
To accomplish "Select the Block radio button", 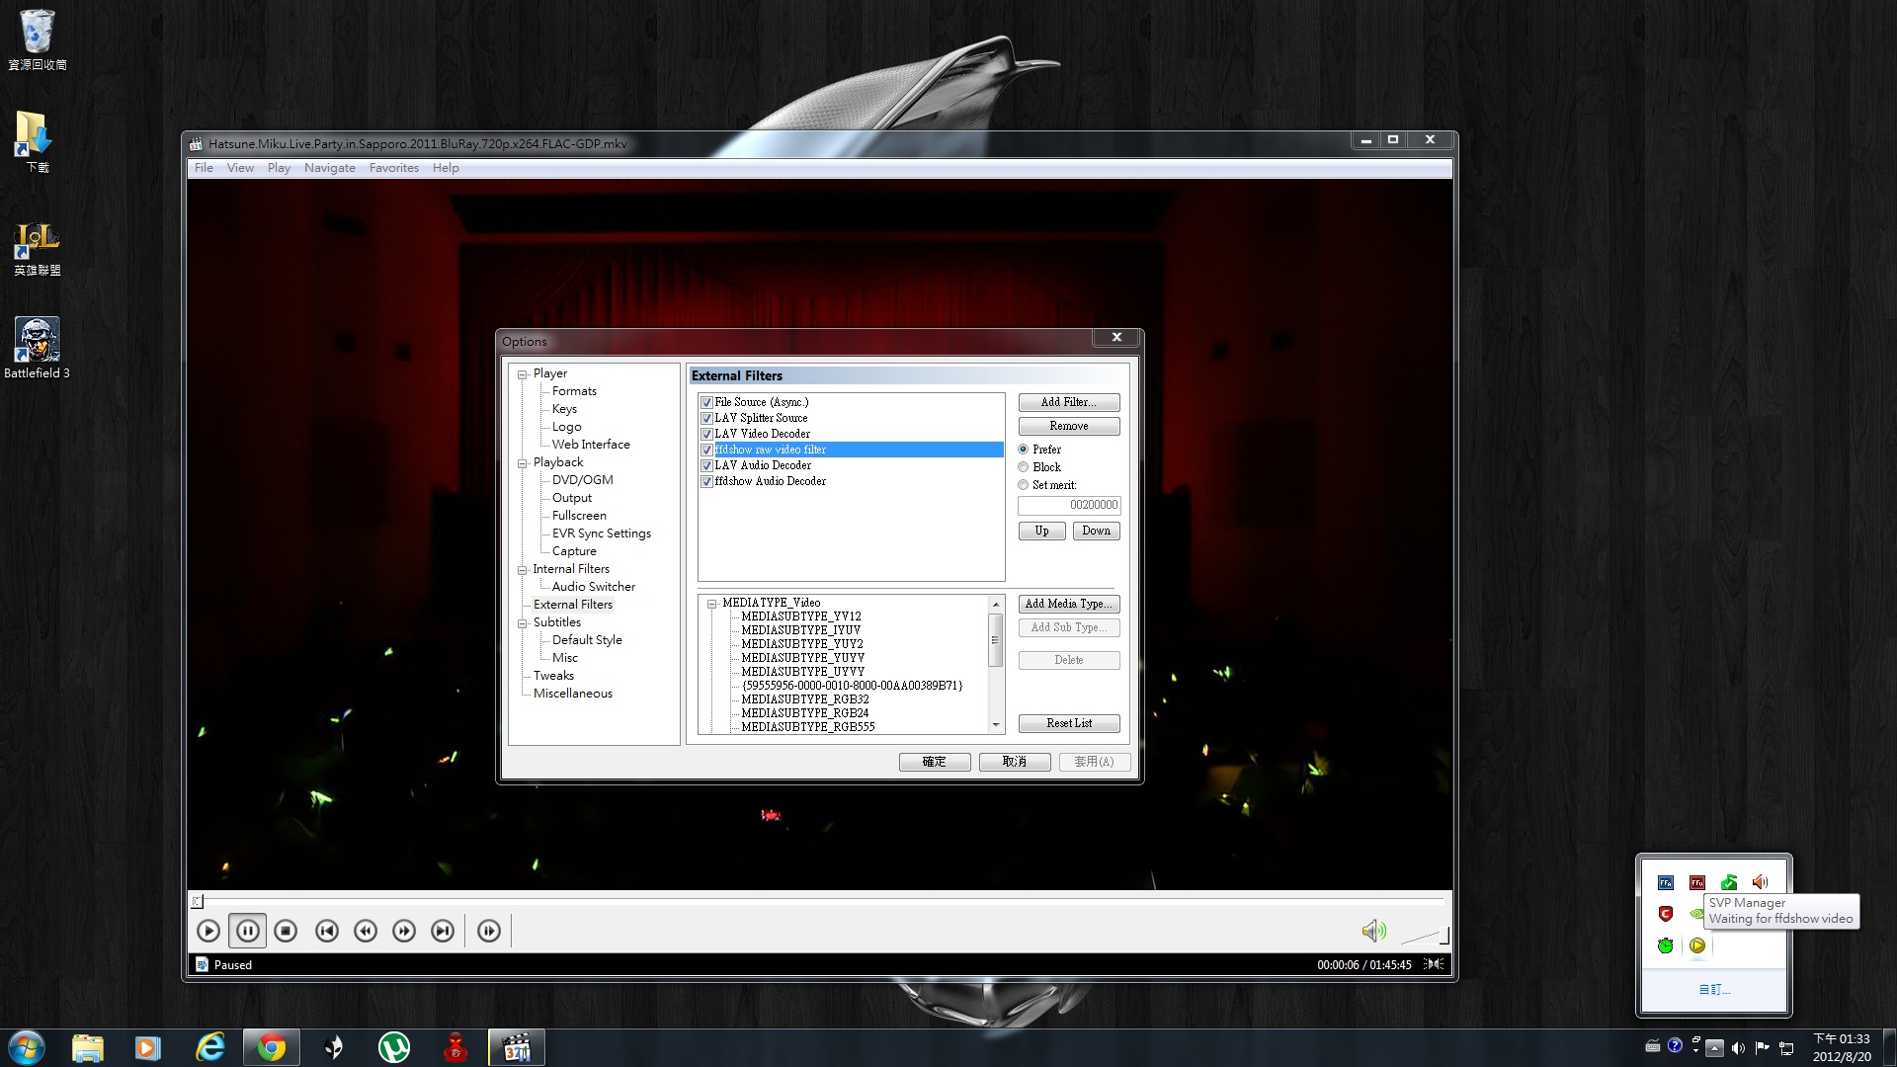I will coord(1024,467).
